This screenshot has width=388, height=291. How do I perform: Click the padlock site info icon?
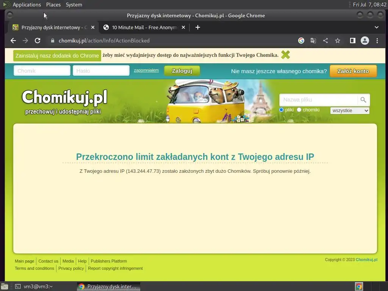pyautogui.click(x=52, y=41)
